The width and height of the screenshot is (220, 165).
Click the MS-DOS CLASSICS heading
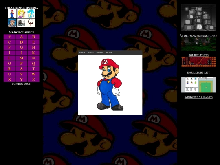22,33
